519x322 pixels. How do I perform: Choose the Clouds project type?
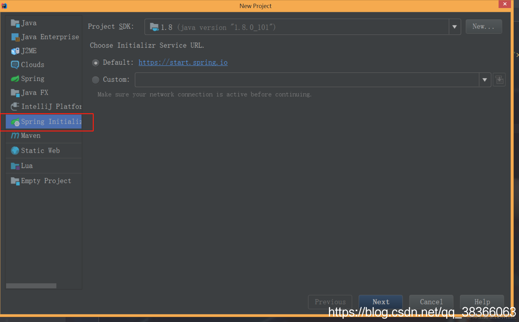click(44, 65)
